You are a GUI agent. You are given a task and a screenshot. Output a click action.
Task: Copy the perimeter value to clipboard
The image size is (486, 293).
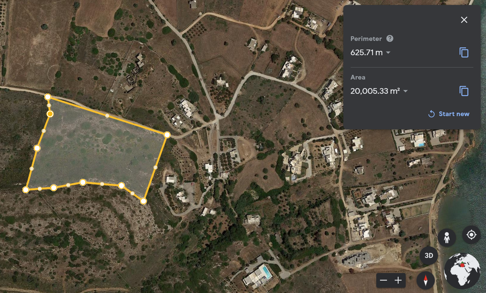(464, 53)
